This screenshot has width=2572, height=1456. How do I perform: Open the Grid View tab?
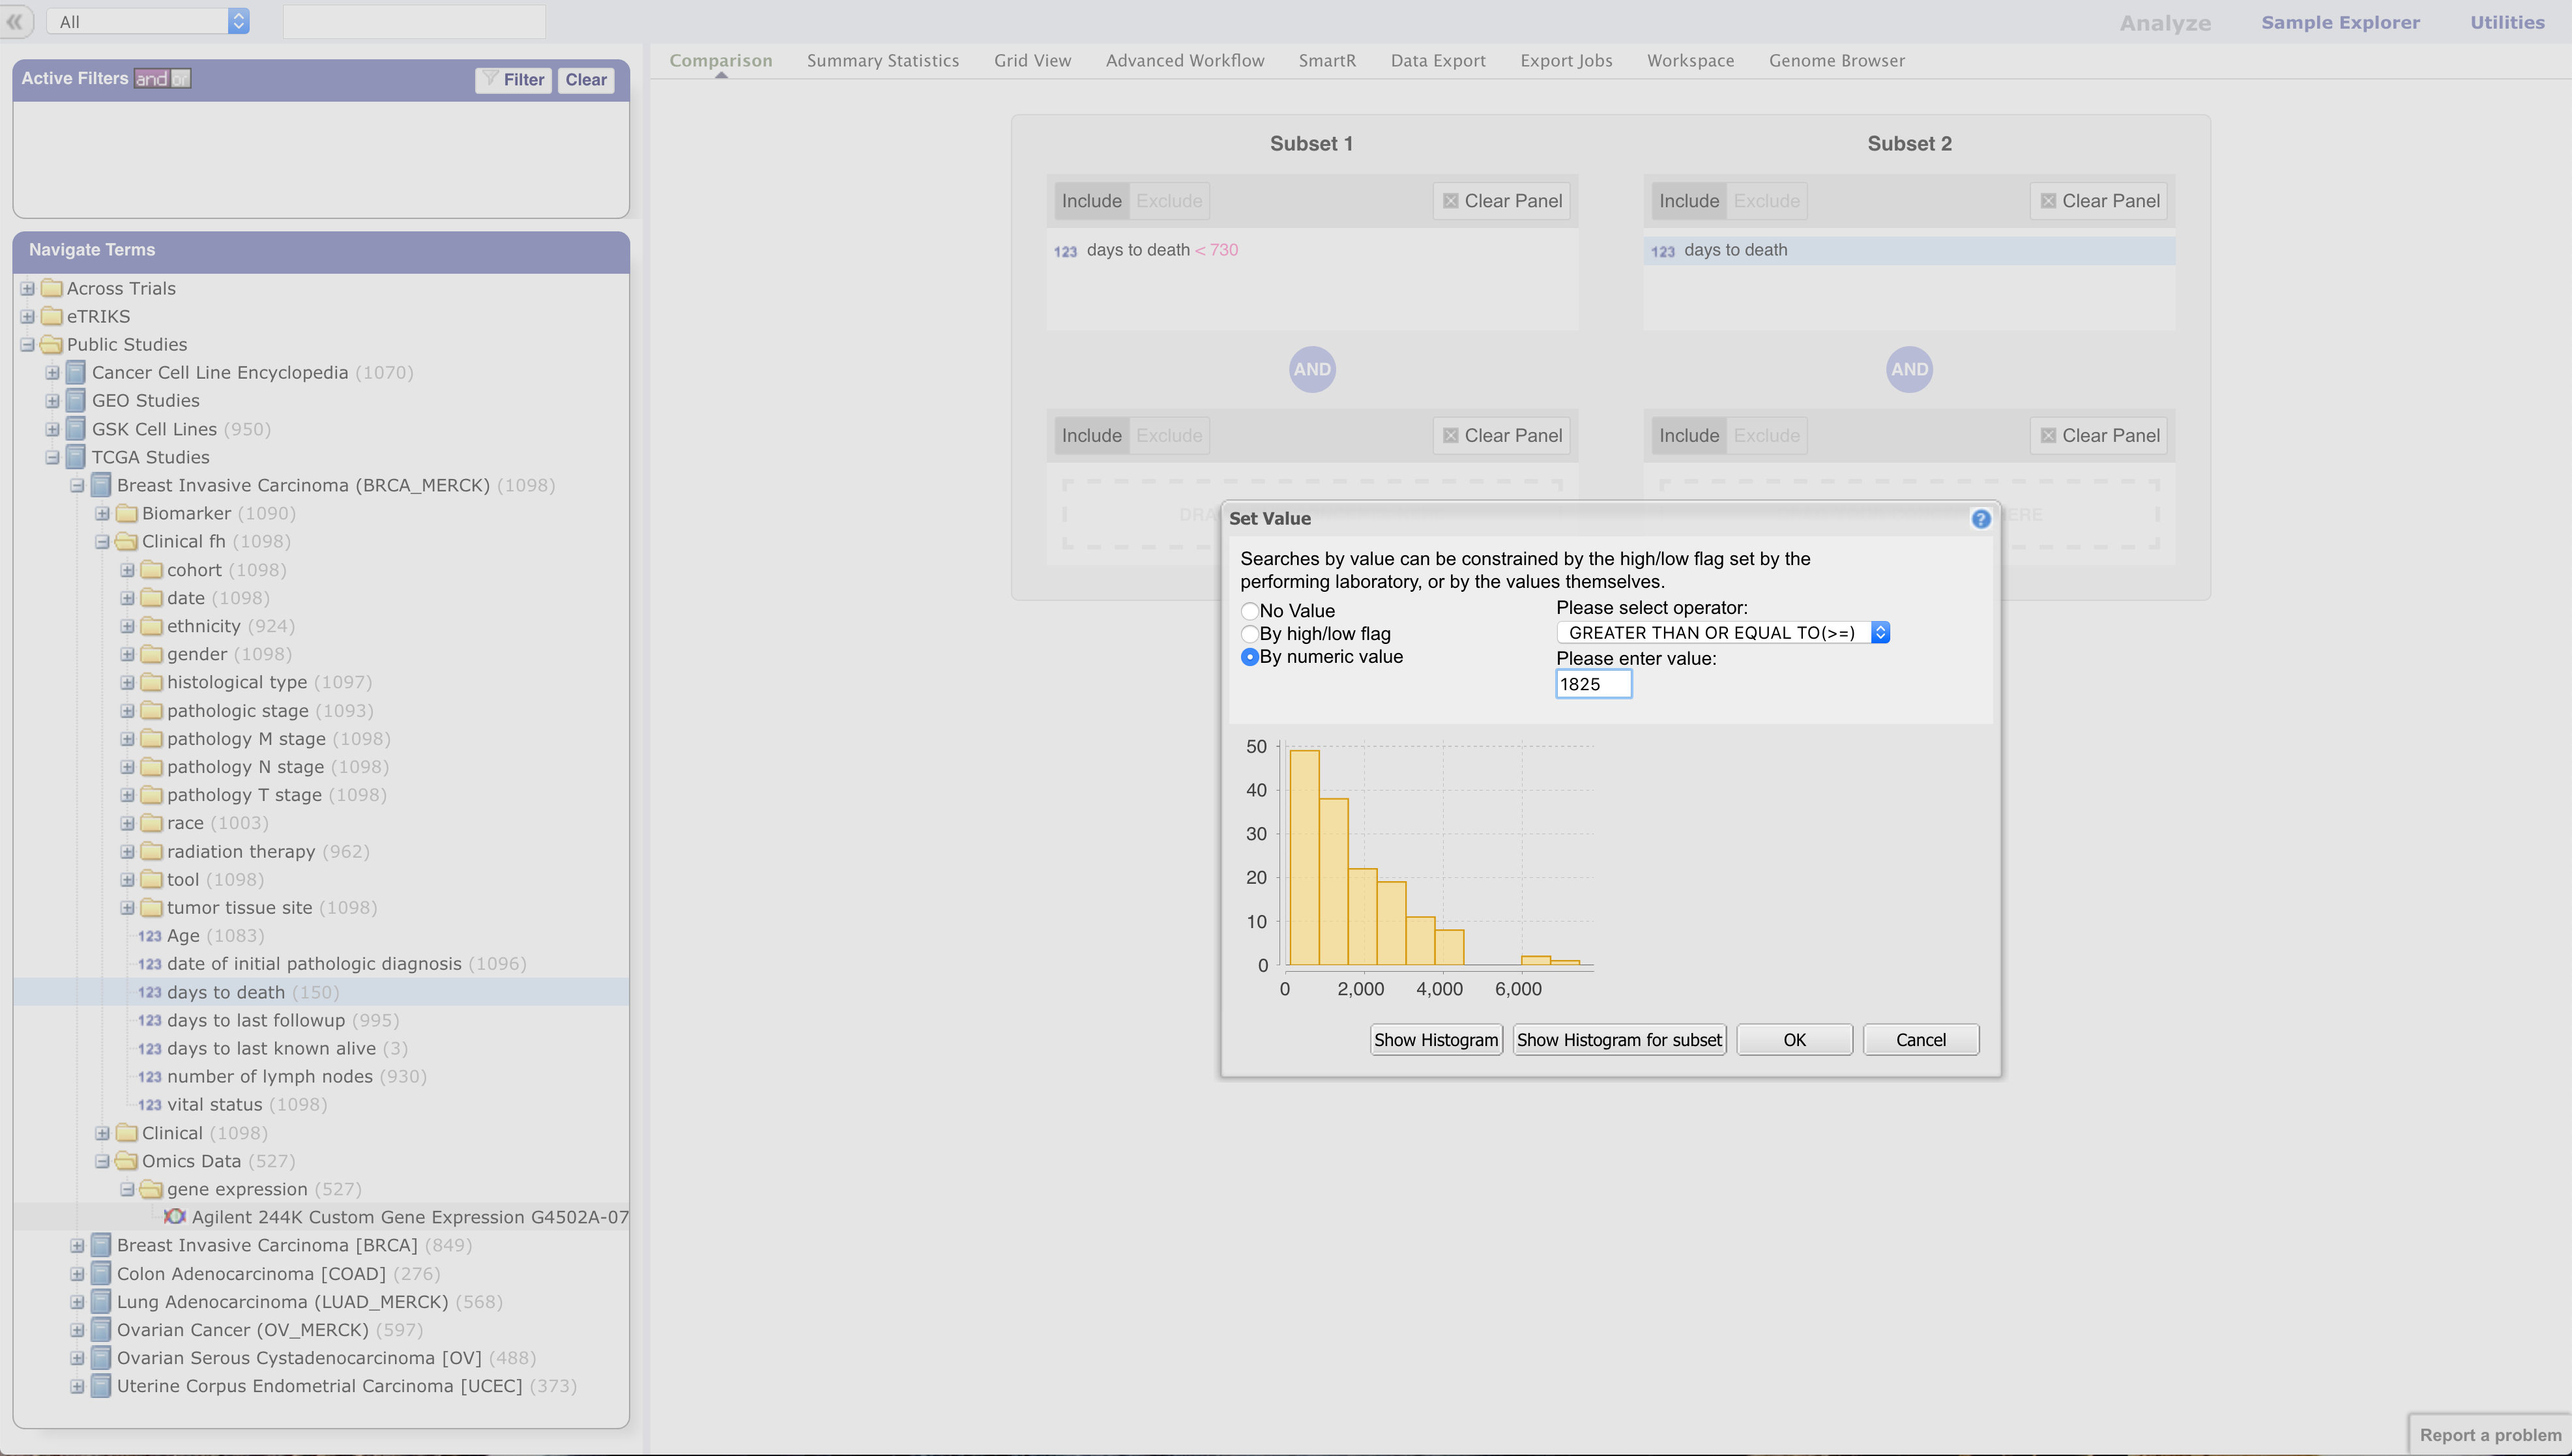coord(1032,60)
